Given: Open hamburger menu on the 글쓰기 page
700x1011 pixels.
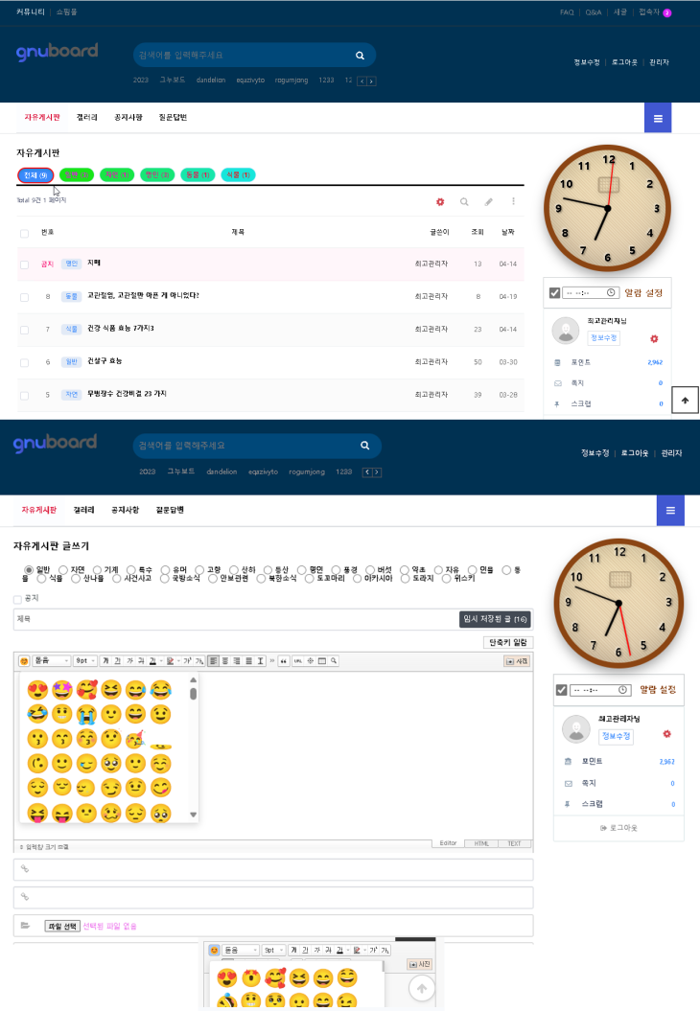Looking at the screenshot, I should pyautogui.click(x=670, y=511).
